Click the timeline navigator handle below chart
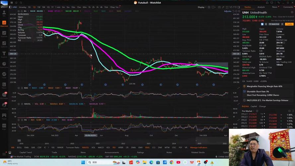 click(x=19, y=140)
